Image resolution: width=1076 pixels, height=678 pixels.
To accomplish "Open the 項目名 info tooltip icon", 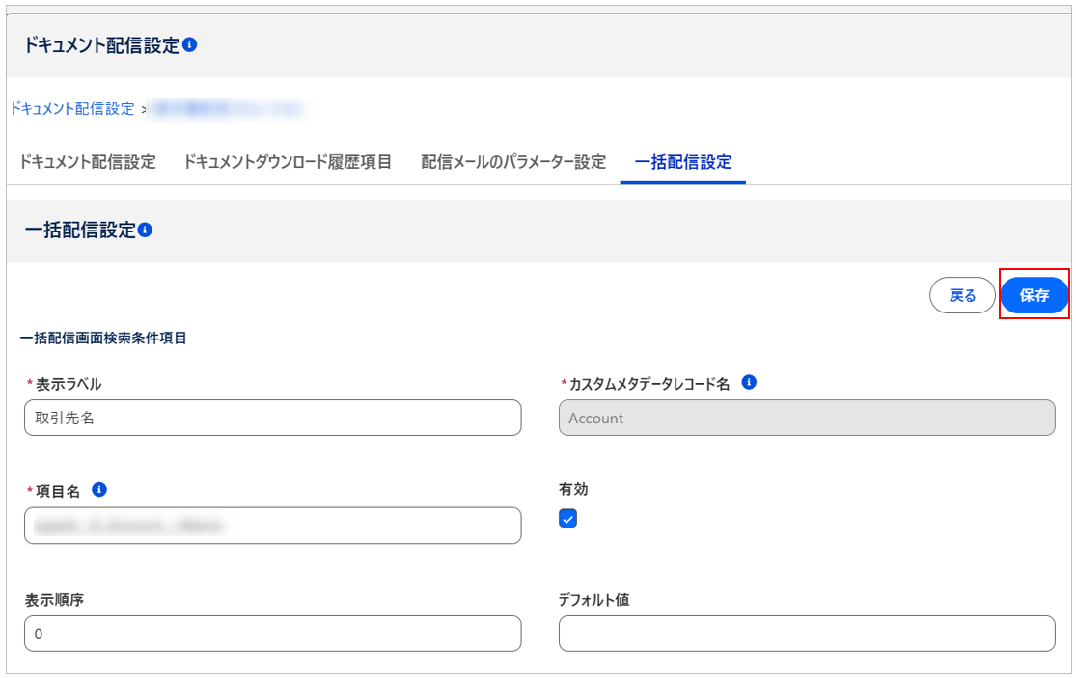I will (98, 490).
